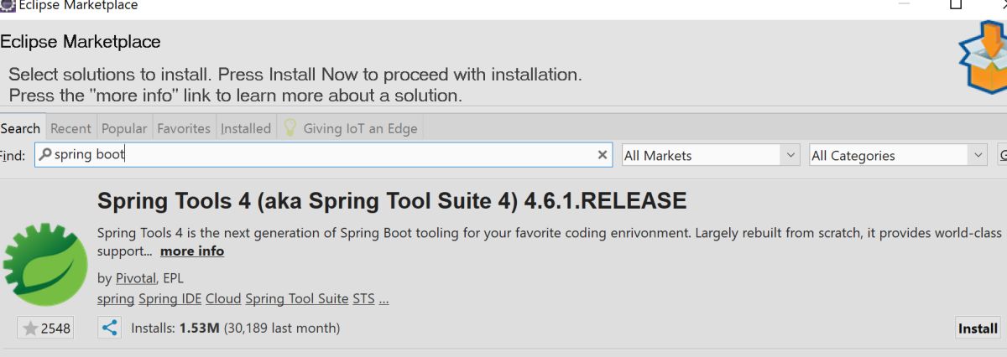Click the magnifier icon in the Find field
The image size is (1007, 357).
tap(45, 155)
